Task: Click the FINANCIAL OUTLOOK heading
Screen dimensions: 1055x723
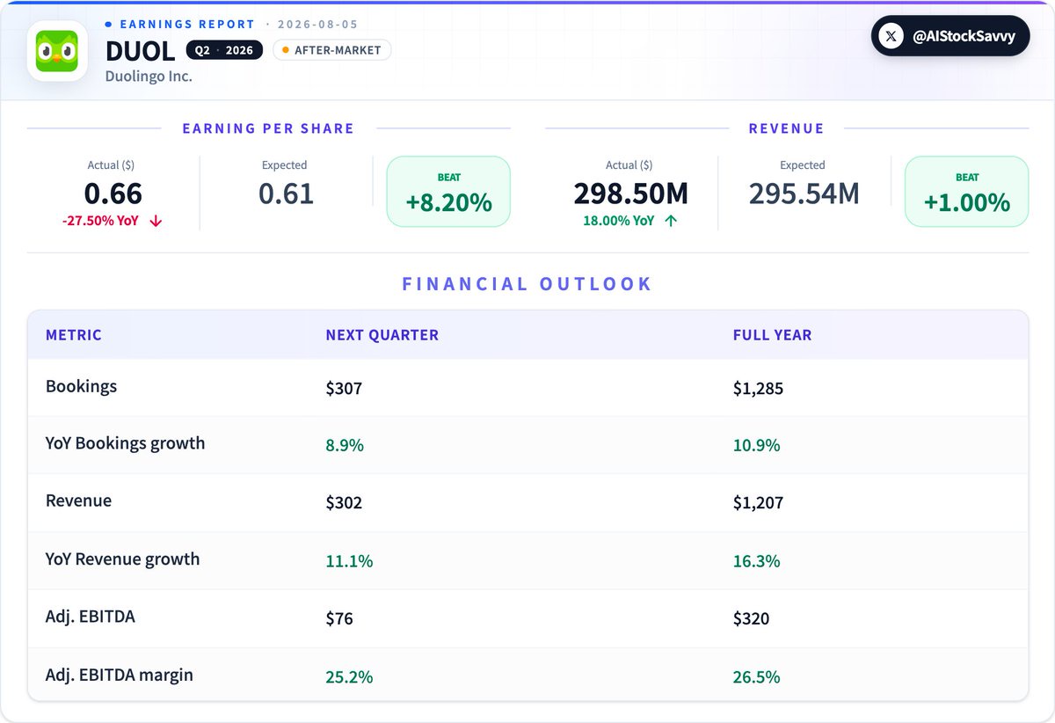Action: point(527,284)
